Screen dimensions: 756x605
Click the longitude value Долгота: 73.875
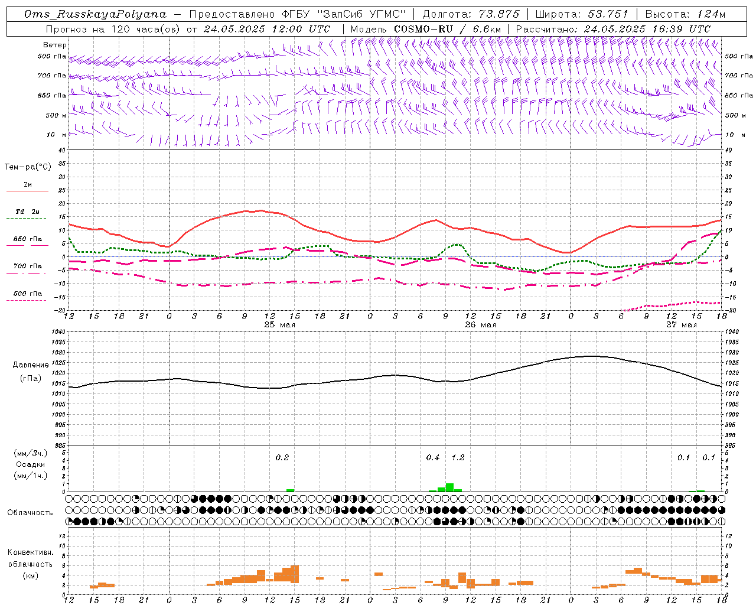coord(471,14)
